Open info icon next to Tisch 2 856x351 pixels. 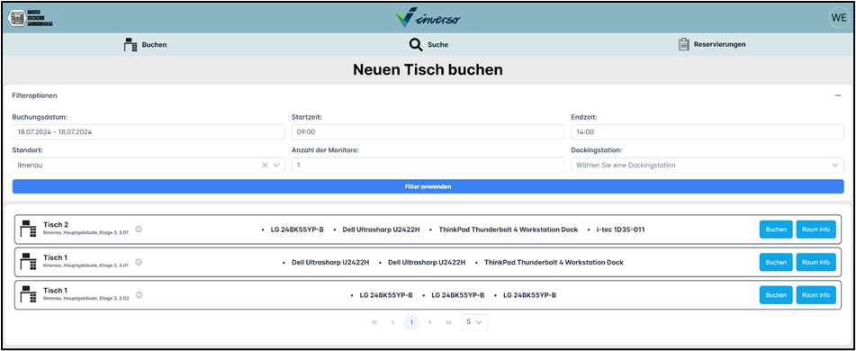138,229
